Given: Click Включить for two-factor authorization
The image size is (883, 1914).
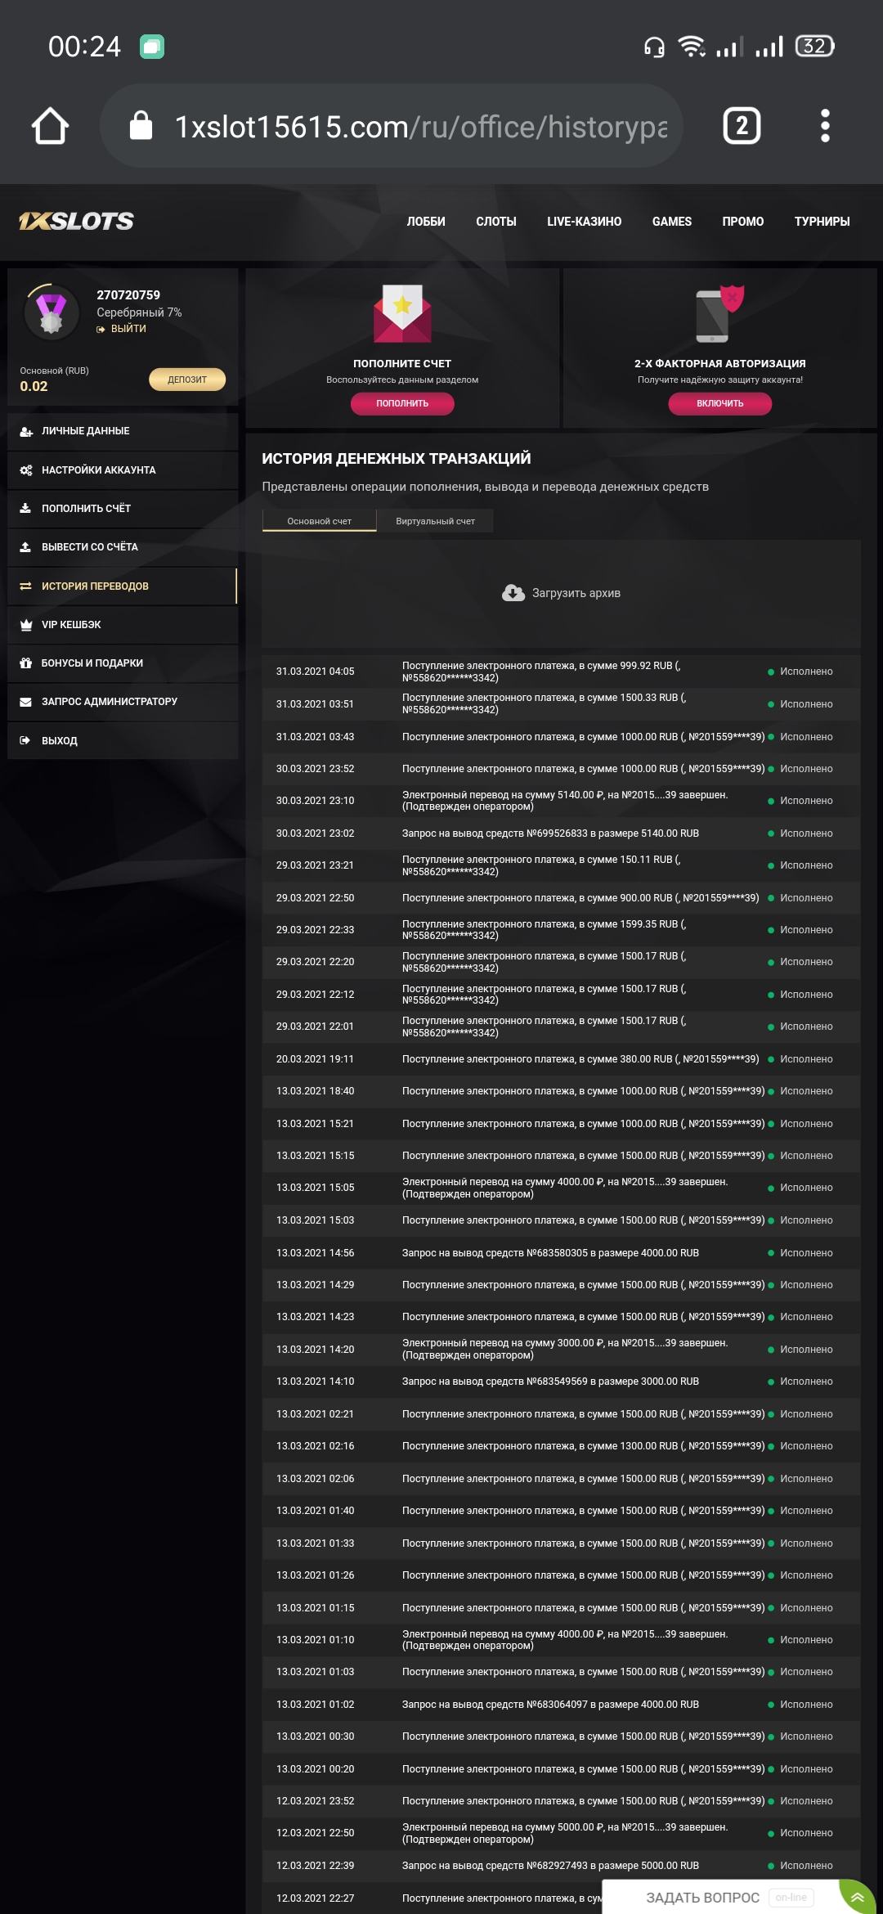Looking at the screenshot, I should 719,403.
